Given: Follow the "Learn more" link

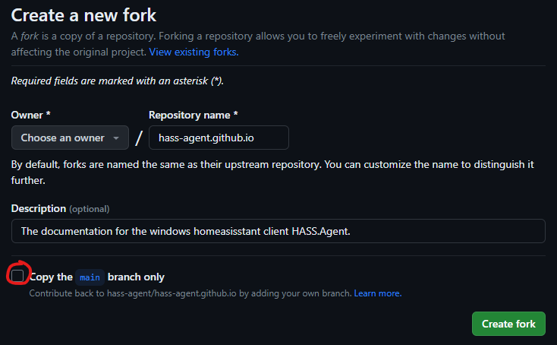Looking at the screenshot, I should point(377,293).
